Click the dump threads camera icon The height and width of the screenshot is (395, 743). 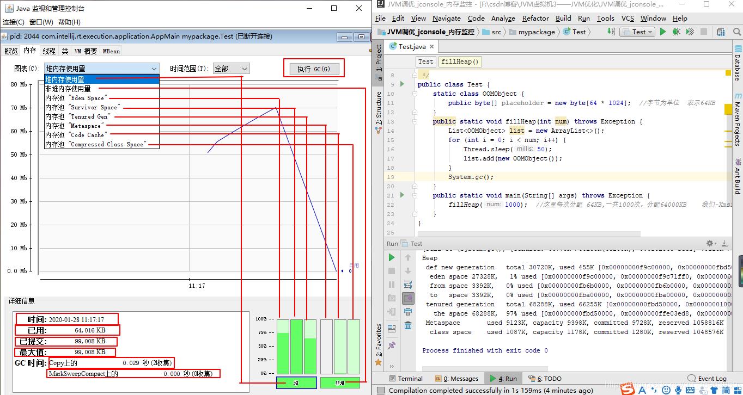click(392, 298)
